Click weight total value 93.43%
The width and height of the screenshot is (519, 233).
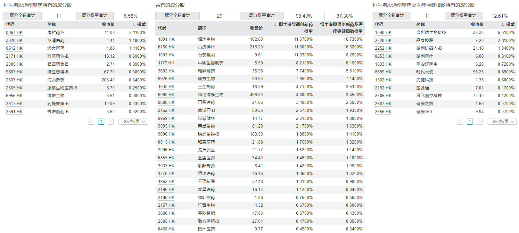tap(304, 16)
